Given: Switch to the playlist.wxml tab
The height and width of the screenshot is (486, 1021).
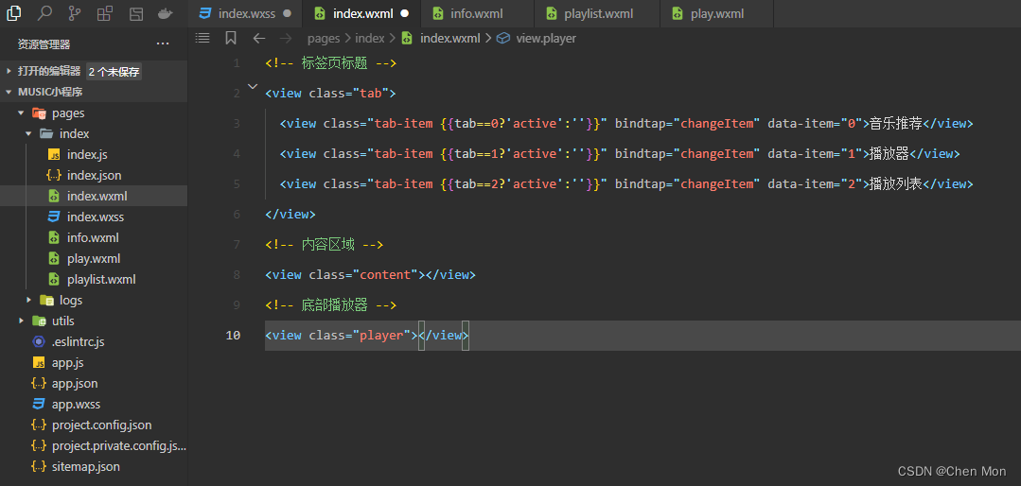Looking at the screenshot, I should pos(596,13).
